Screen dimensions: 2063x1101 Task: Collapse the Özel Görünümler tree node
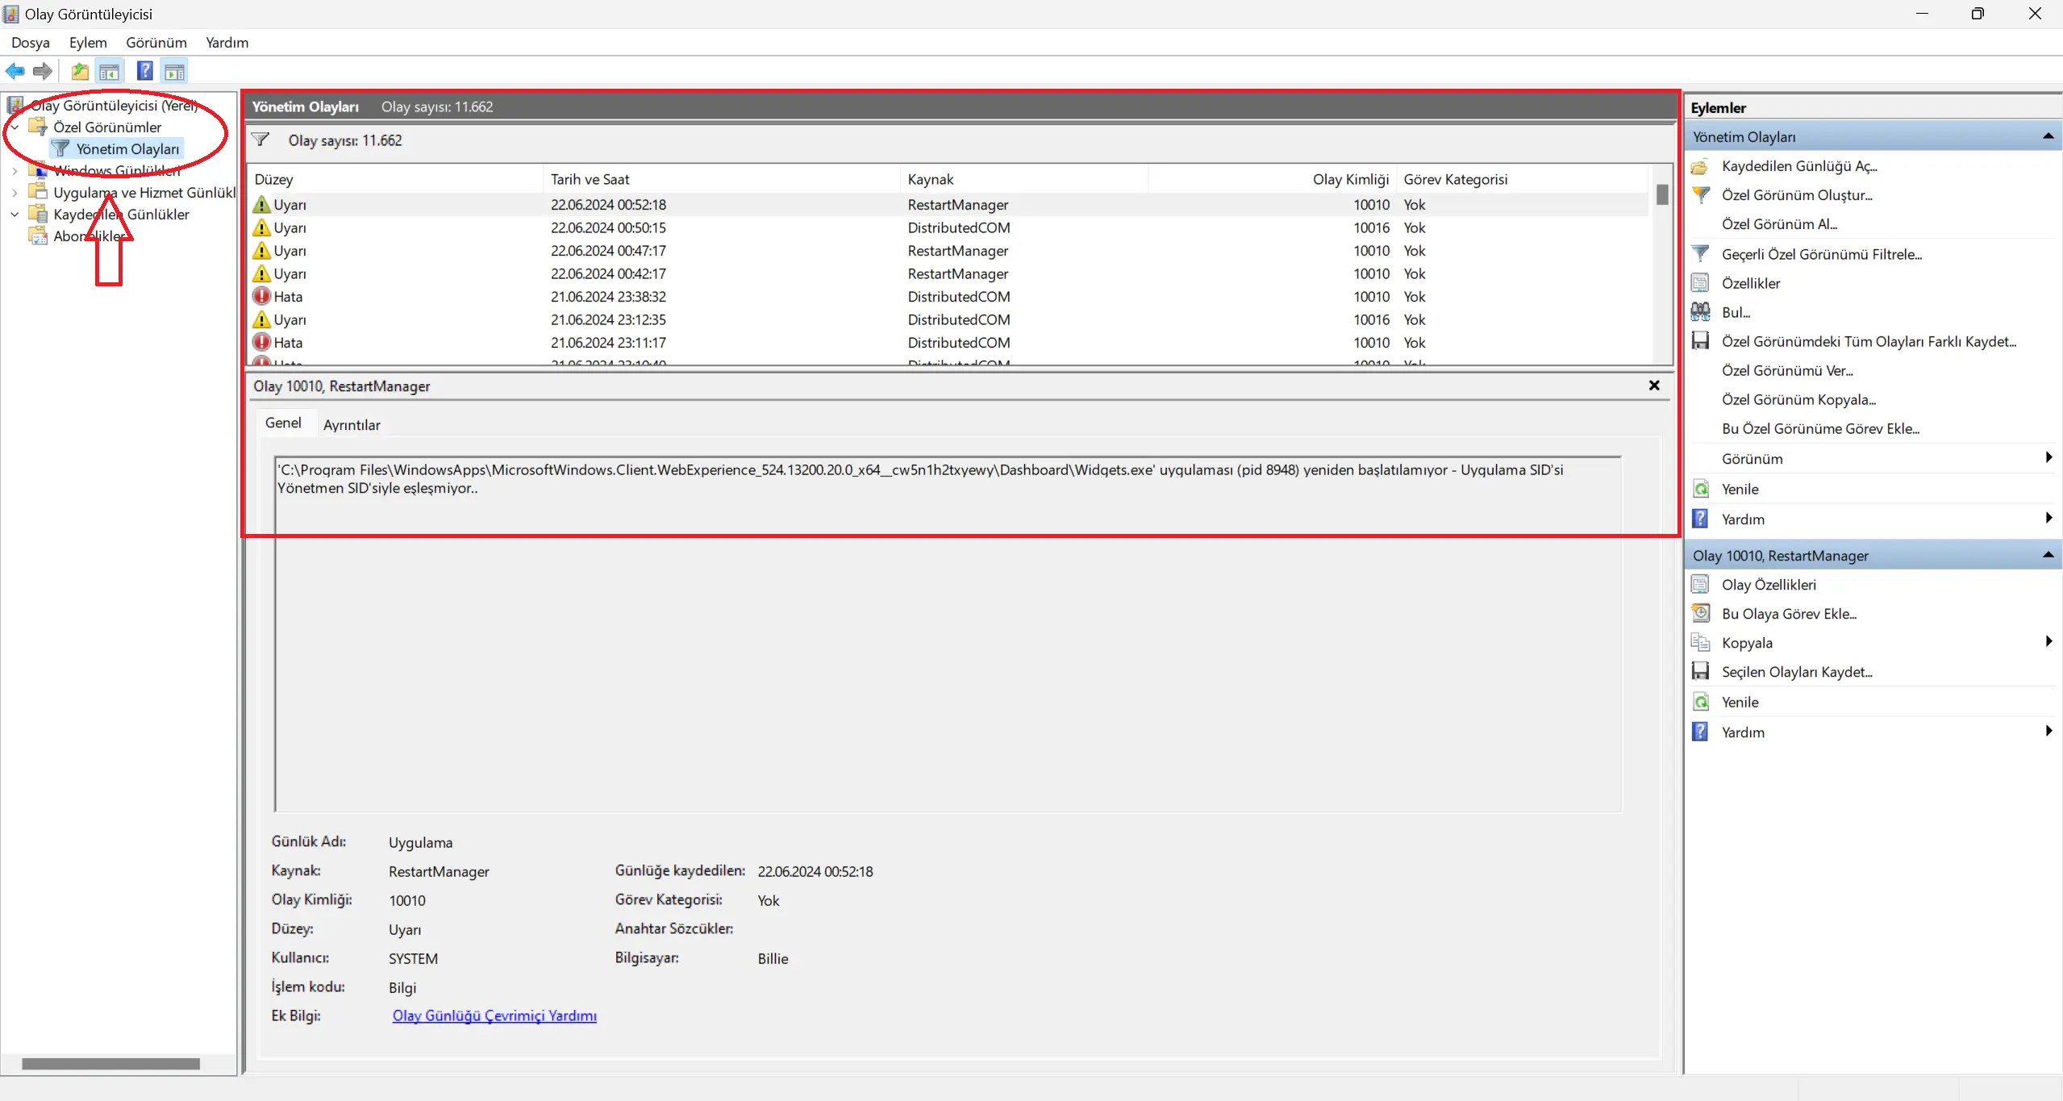(x=15, y=127)
